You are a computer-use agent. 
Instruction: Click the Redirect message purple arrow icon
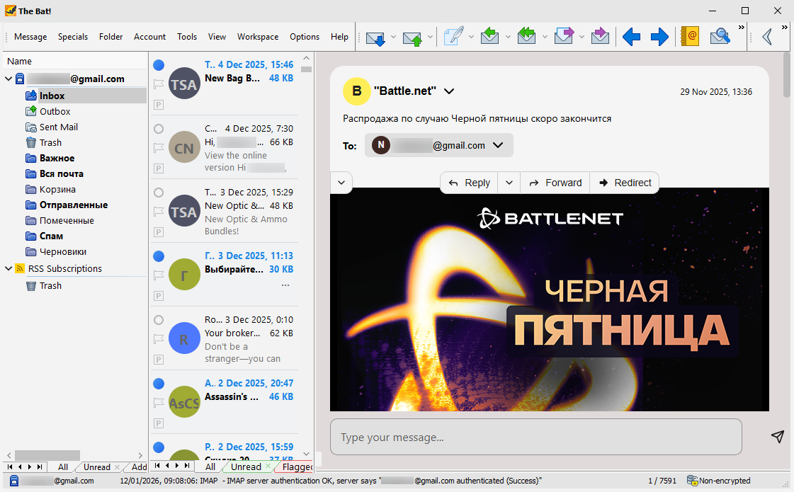coord(600,36)
